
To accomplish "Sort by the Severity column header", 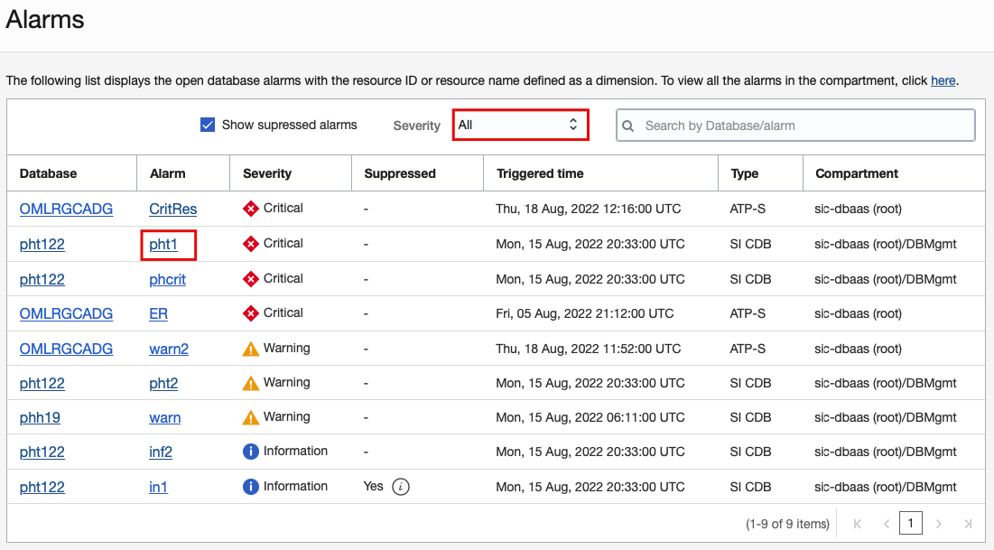I will [267, 173].
